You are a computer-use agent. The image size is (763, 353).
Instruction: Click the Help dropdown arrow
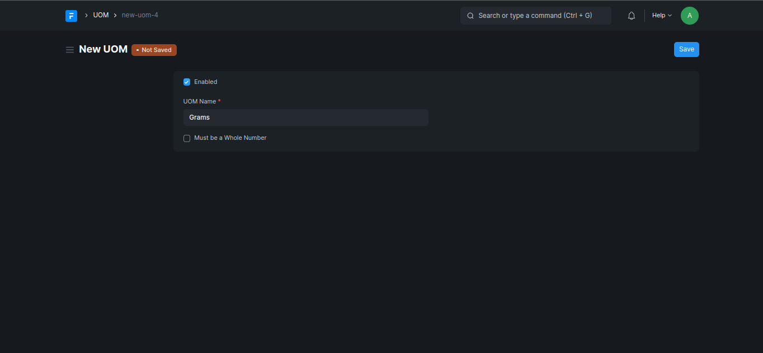pos(670,16)
